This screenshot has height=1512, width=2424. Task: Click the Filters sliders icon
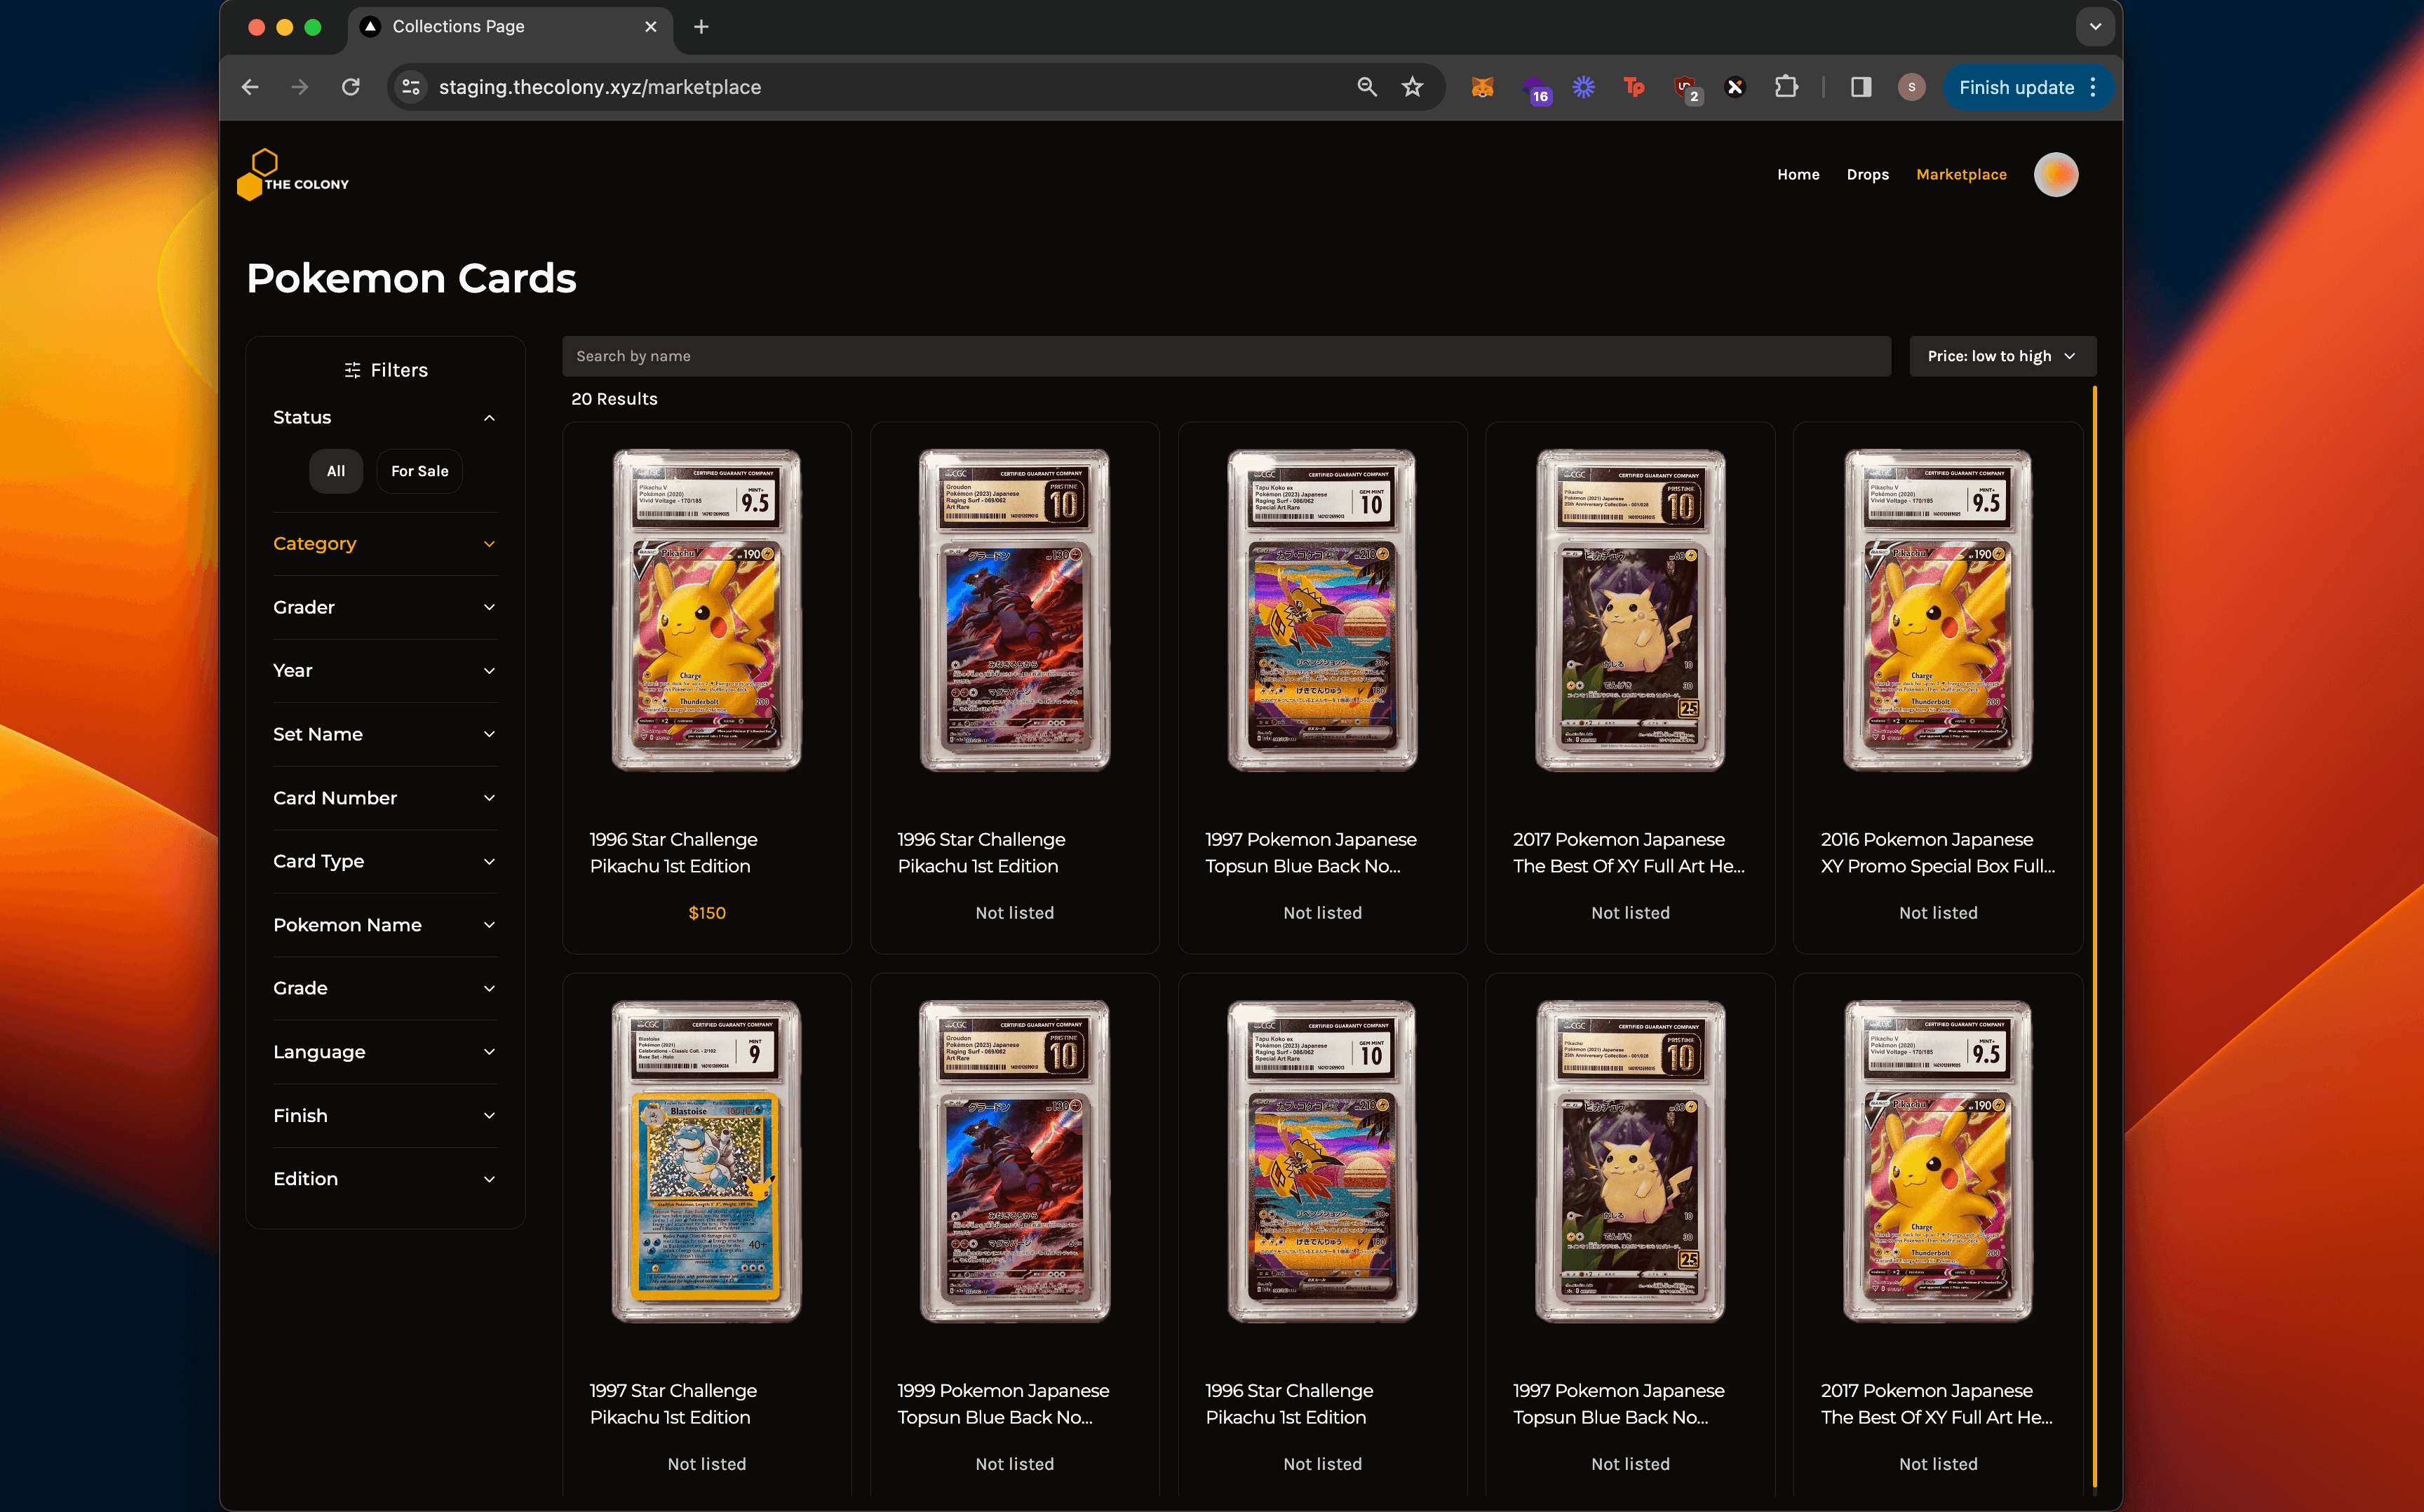(352, 370)
